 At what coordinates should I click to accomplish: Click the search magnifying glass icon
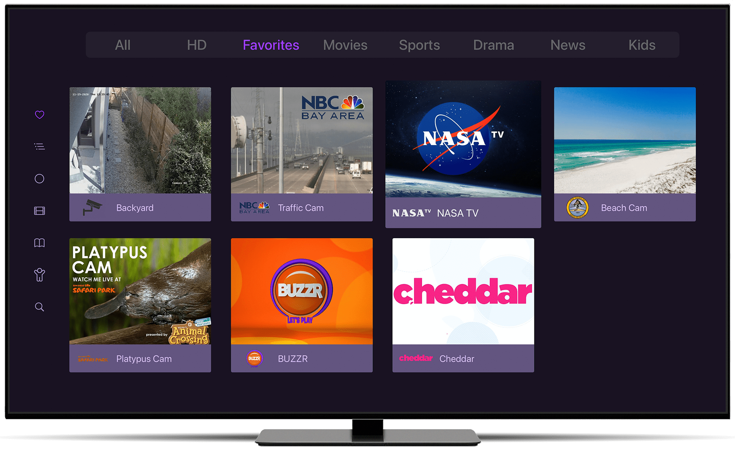[40, 306]
